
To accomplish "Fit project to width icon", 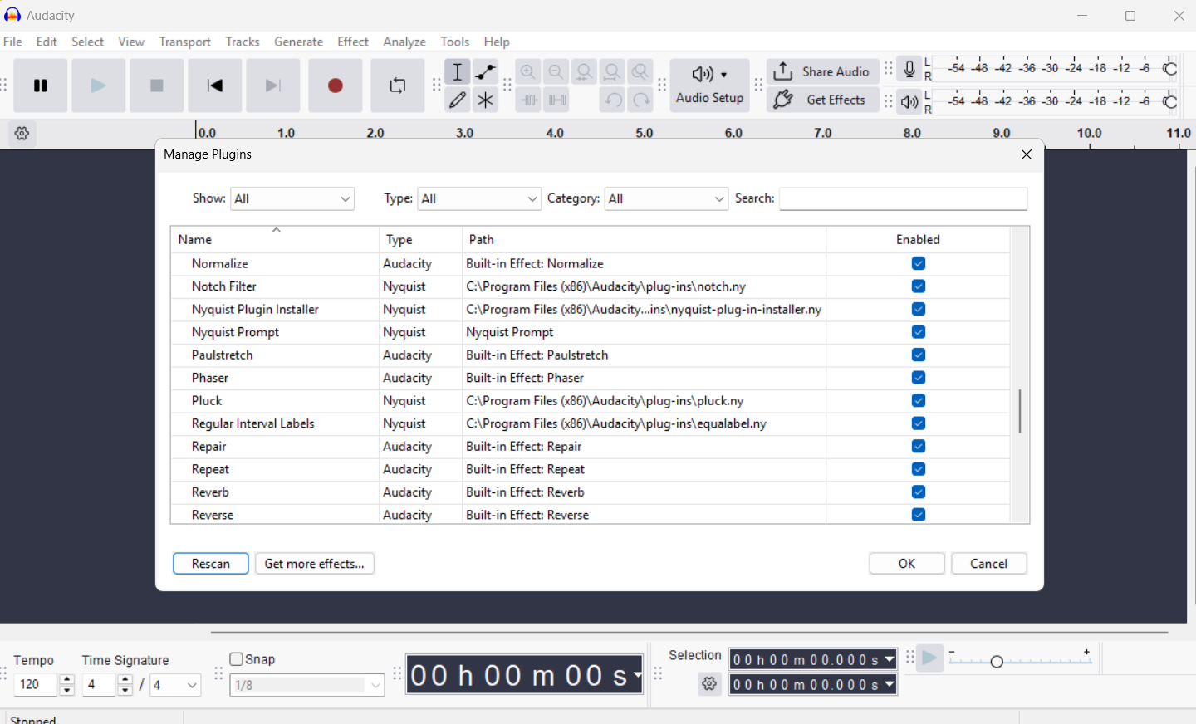I will tap(613, 72).
